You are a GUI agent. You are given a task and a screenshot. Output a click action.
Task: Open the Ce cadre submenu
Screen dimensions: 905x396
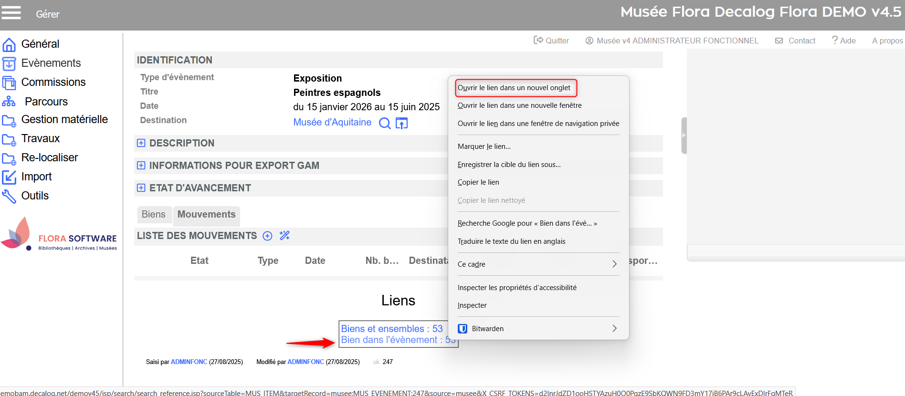(538, 264)
